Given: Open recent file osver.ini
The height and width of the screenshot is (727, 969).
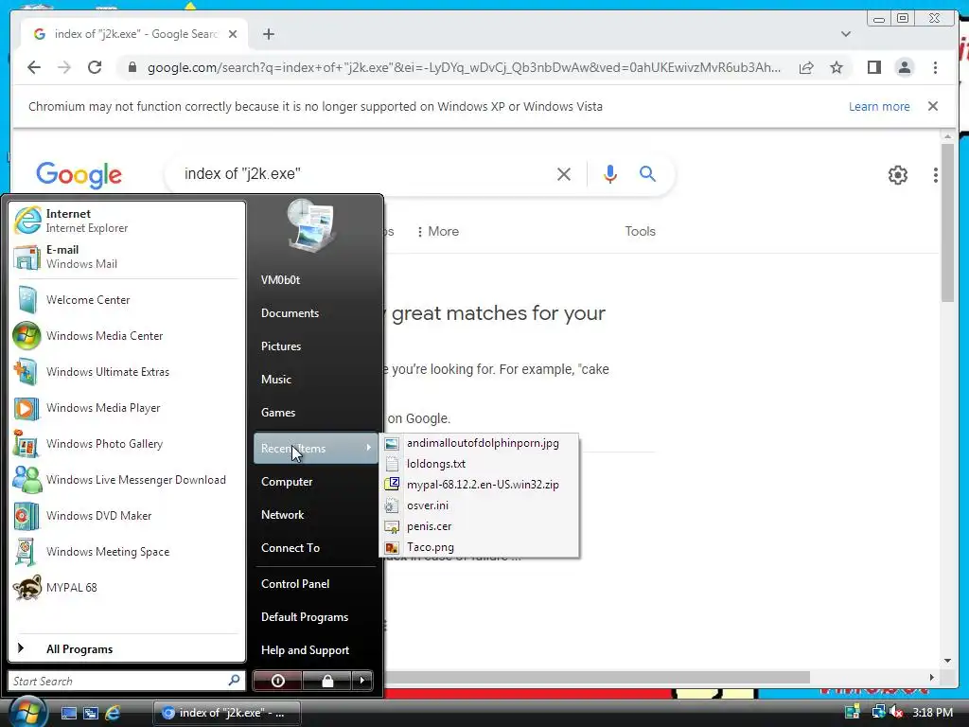Looking at the screenshot, I should 479,505.
